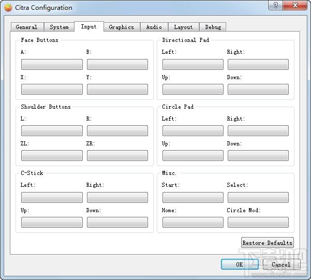Bind the Directional Pad Left key
The height and width of the screenshot is (280, 311).
tap(193, 64)
